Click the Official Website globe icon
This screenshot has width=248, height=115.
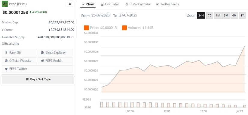(x=6, y=61)
